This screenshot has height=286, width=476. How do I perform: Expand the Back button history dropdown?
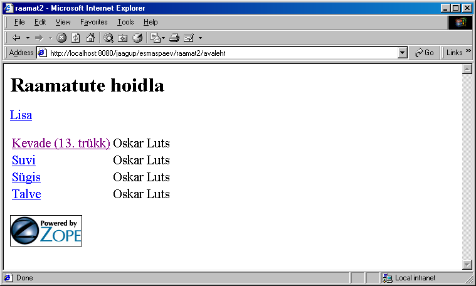tap(28, 38)
